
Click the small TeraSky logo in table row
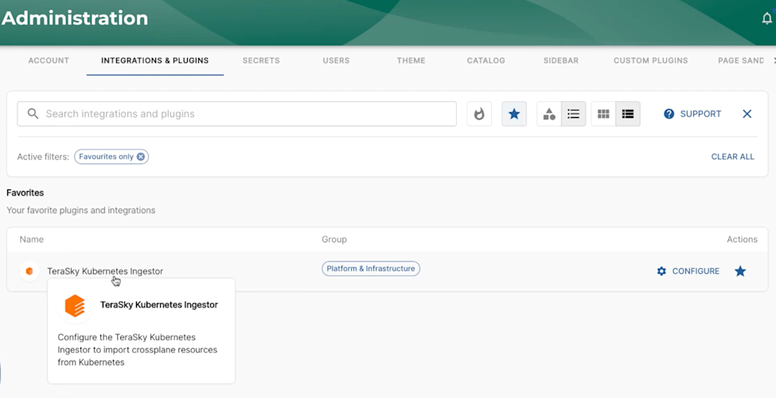point(29,271)
